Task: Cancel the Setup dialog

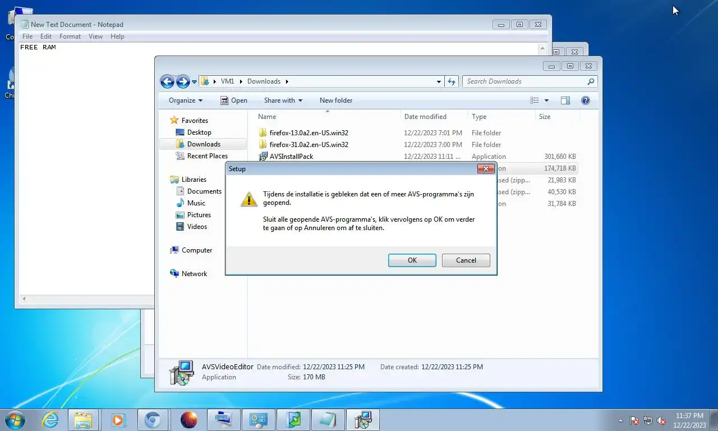Action: point(466,260)
